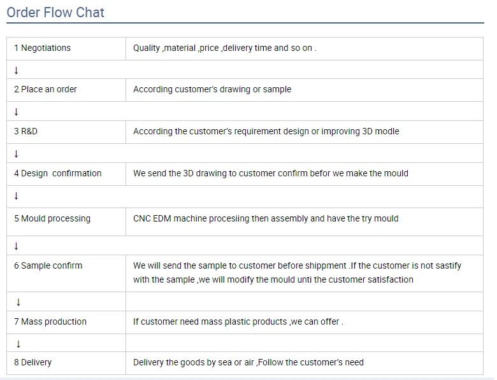Click the arrow below the Negotiations step

[x=16, y=70]
